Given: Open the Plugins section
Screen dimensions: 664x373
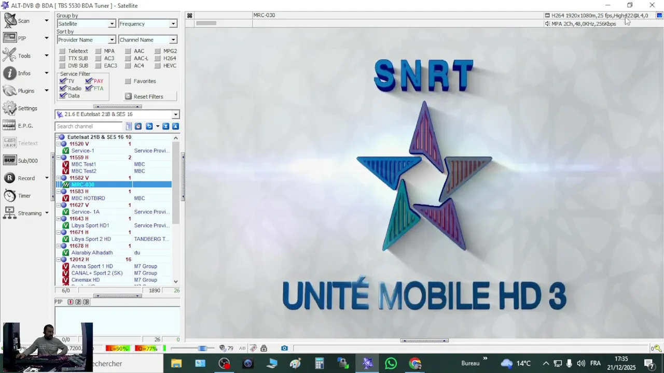Looking at the screenshot, I should coord(19,91).
